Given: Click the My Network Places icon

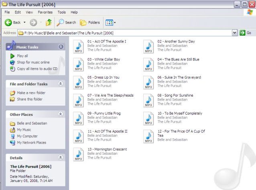Looking at the screenshot, I should pos(12,143).
